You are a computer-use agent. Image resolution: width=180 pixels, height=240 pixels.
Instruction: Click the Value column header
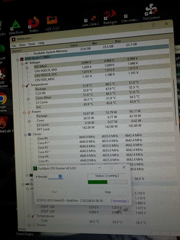[80, 45]
